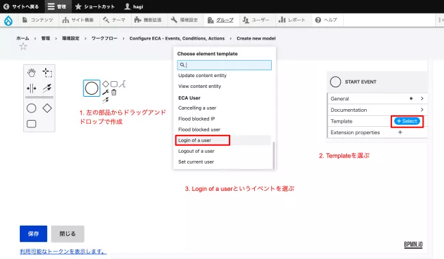Append gateway from context pad
Screen dimensions: 444x259
[x=106, y=84]
